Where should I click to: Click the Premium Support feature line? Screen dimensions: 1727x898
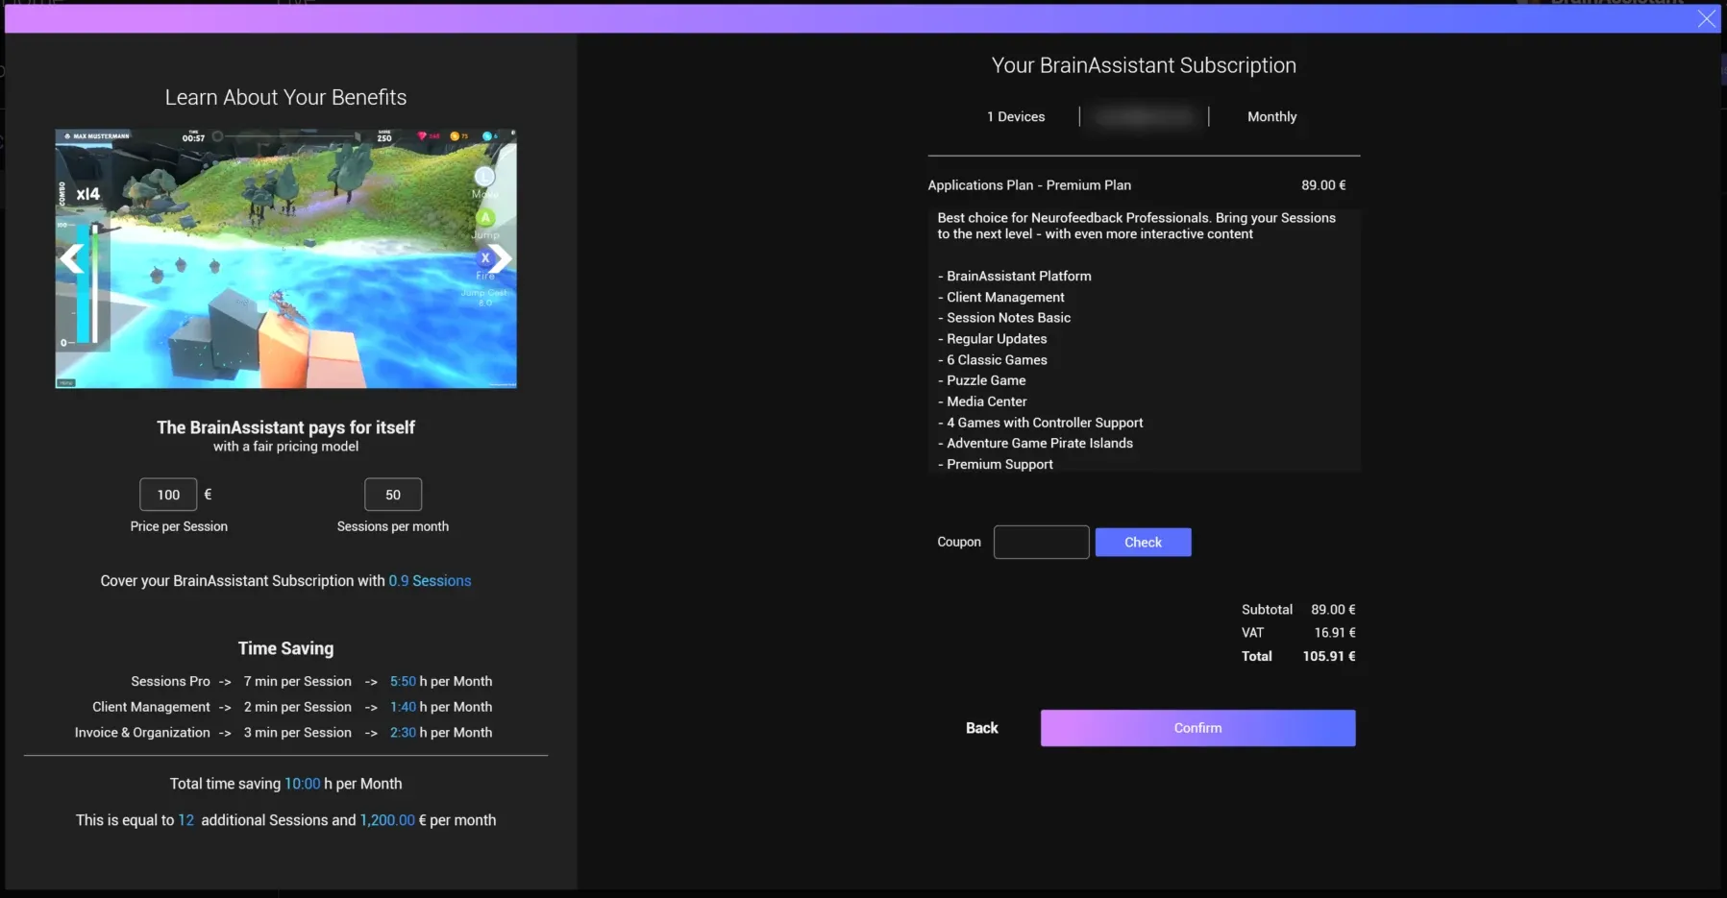(996, 465)
